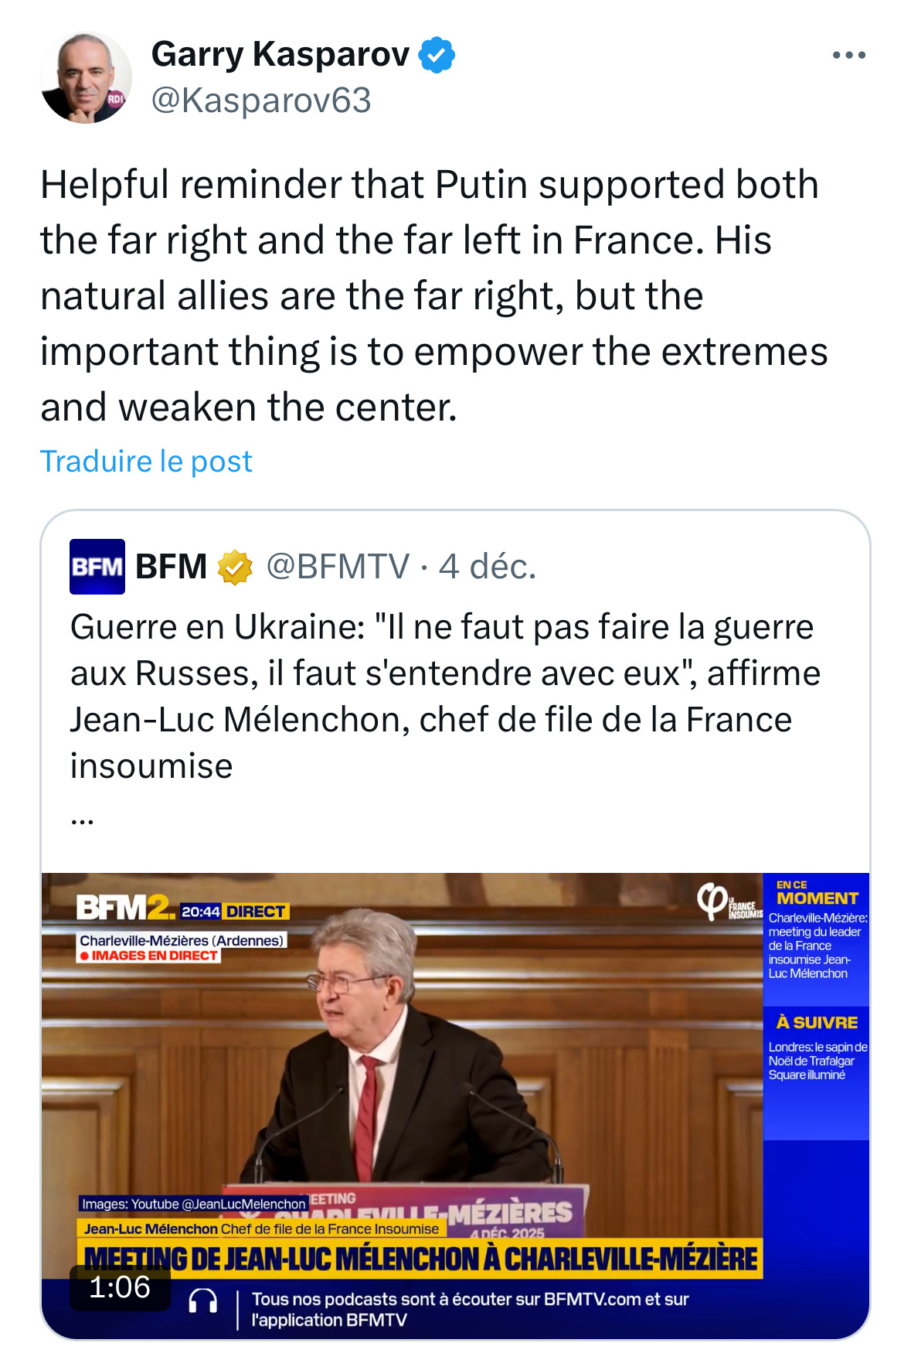This screenshot has width=911, height=1360.
Task: Open the three-dot more options menu
Action: pos(848,56)
